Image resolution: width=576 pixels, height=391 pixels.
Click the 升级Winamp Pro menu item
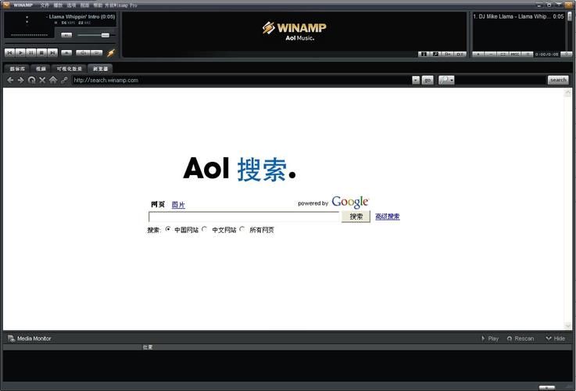(x=121, y=5)
